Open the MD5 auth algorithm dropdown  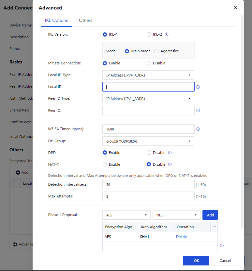(x=177, y=215)
